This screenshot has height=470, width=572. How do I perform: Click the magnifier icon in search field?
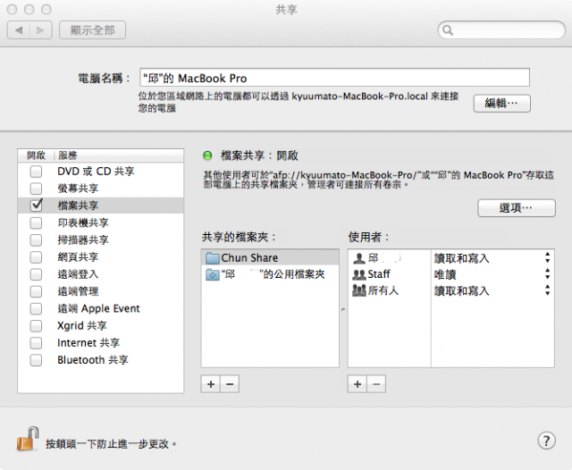[448, 30]
